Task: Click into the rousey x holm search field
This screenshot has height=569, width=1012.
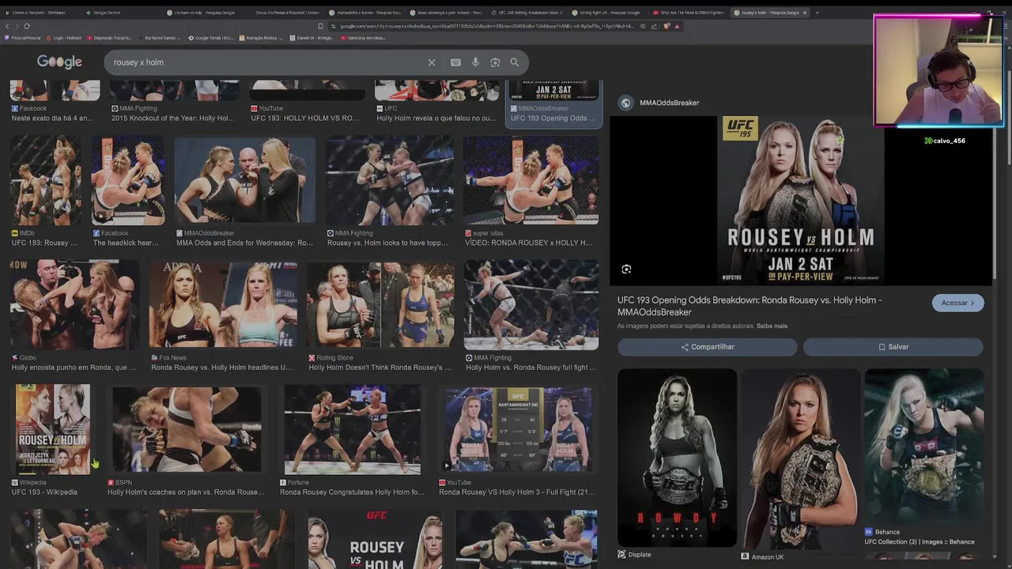Action: coord(269,62)
